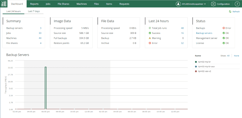The height and width of the screenshot is (118, 242).
Task: Click the Warning count 0 value
Action: [183, 38]
